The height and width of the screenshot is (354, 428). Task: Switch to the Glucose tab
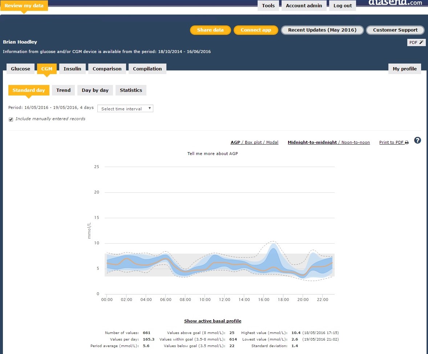click(x=20, y=69)
